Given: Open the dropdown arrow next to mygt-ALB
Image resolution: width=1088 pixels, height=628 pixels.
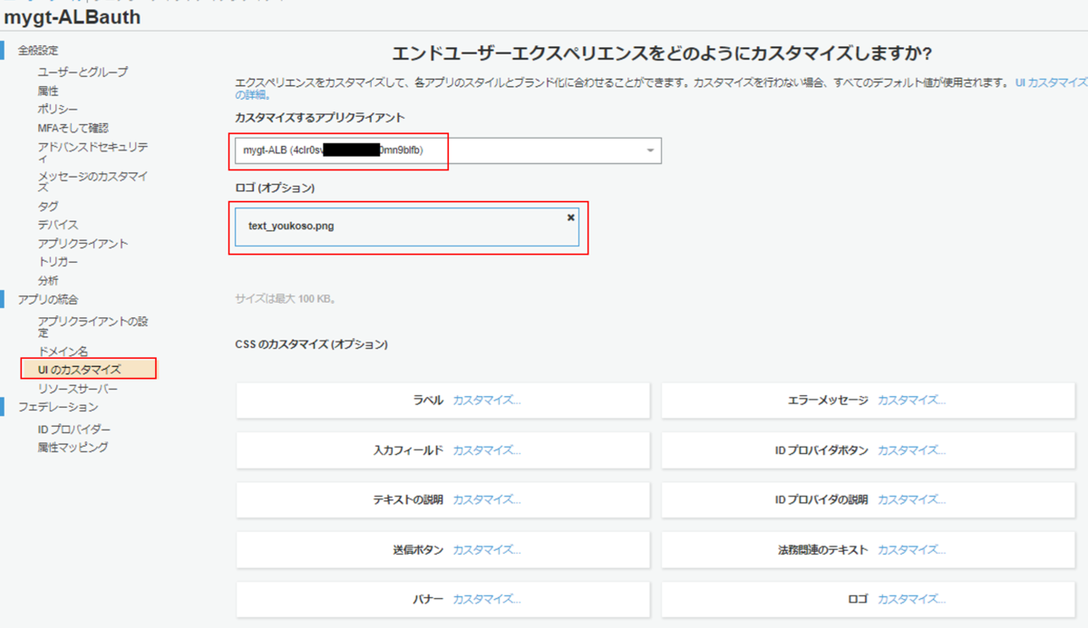Looking at the screenshot, I should (648, 150).
